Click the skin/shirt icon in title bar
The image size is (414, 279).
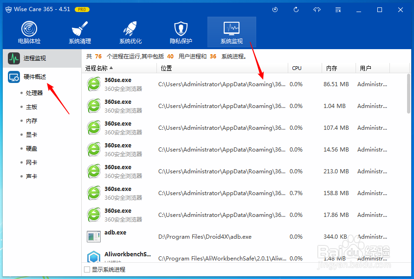(x=317, y=10)
